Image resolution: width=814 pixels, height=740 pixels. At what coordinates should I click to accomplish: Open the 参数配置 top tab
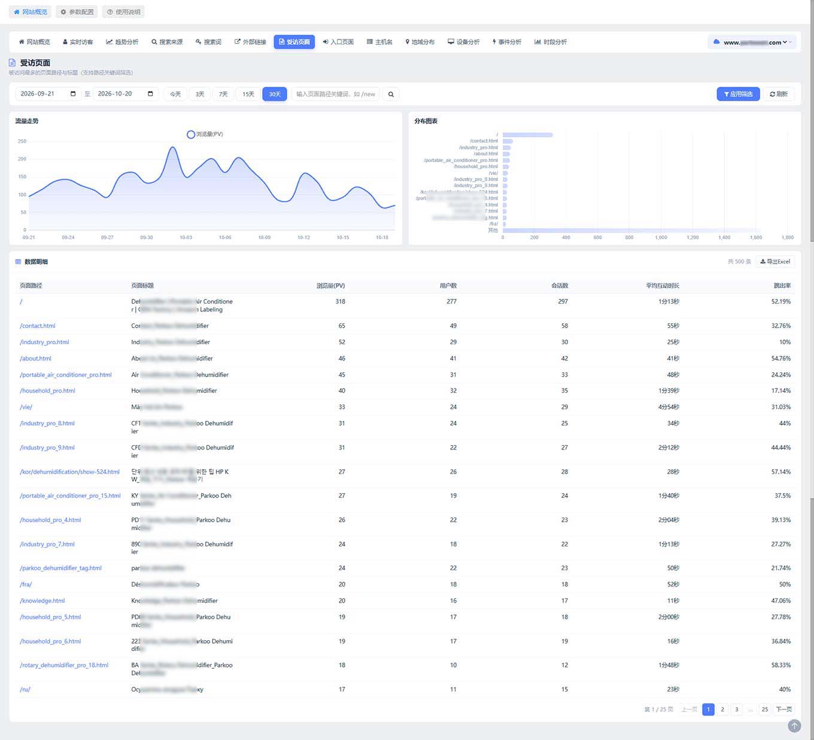tap(77, 12)
